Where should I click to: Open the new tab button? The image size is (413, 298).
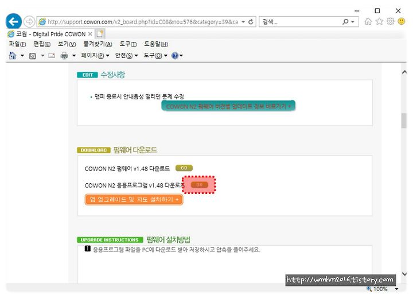(100, 34)
